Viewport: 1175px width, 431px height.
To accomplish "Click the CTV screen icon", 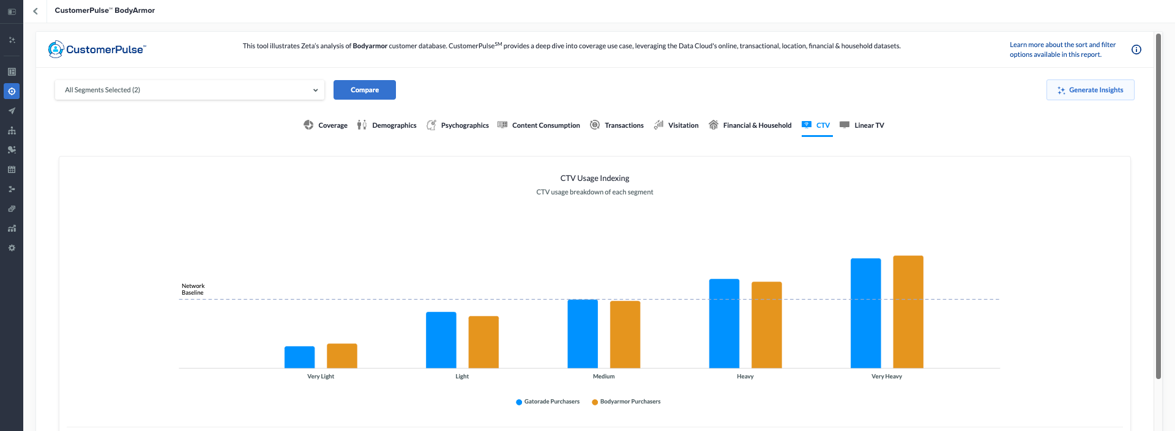I will 807,124.
